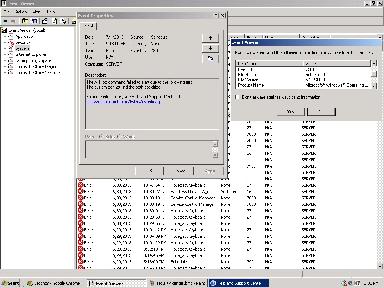Viewport: 384px width, 288px height.
Task: Click the Up one level folder icon
Action: (25, 21)
